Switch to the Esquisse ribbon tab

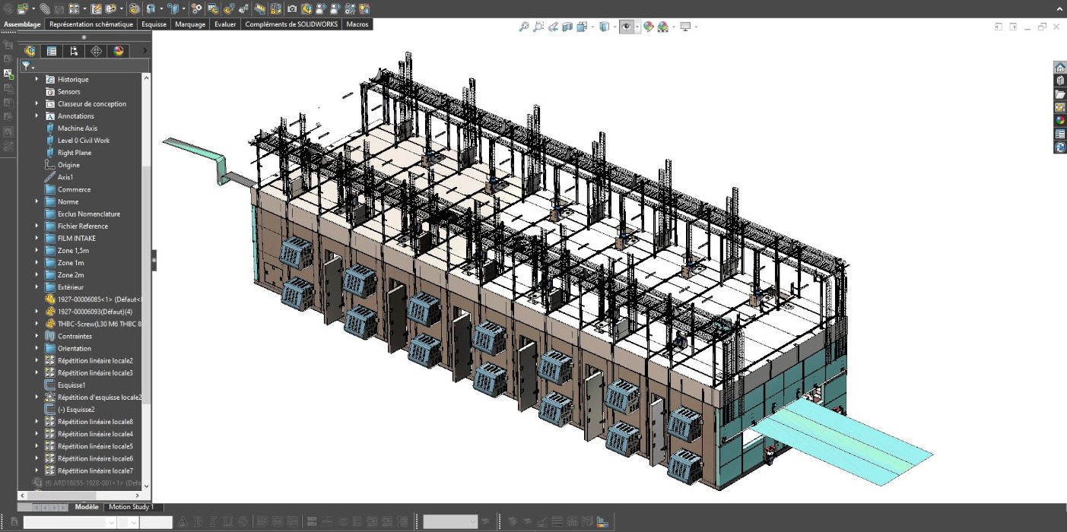coord(154,24)
